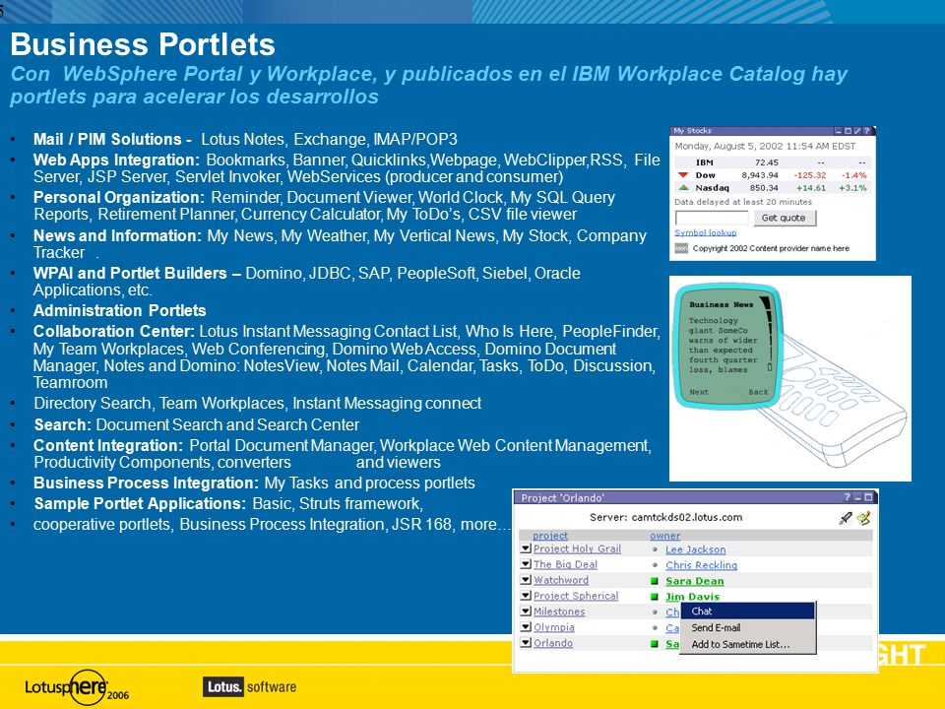
Task: Click the Nasdaq percentage +3.1%
Action: [852, 187]
